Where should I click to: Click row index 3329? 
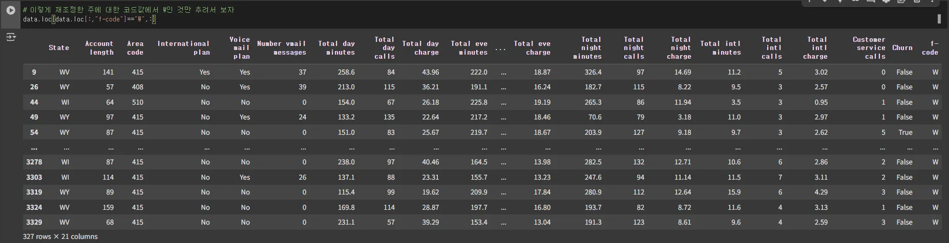pyautogui.click(x=34, y=222)
